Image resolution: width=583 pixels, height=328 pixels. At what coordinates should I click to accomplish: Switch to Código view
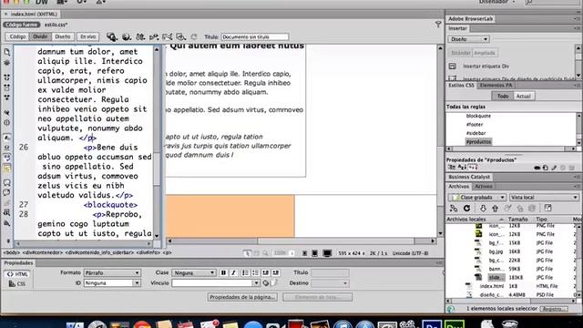[17, 36]
